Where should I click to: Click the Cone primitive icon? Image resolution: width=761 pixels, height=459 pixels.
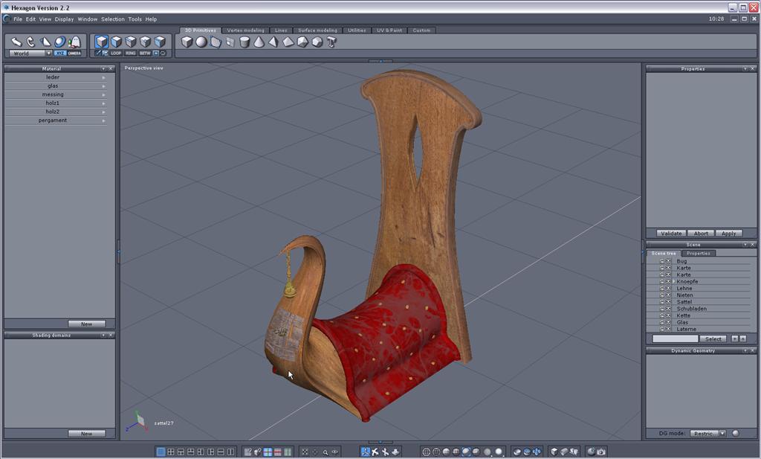coord(259,42)
